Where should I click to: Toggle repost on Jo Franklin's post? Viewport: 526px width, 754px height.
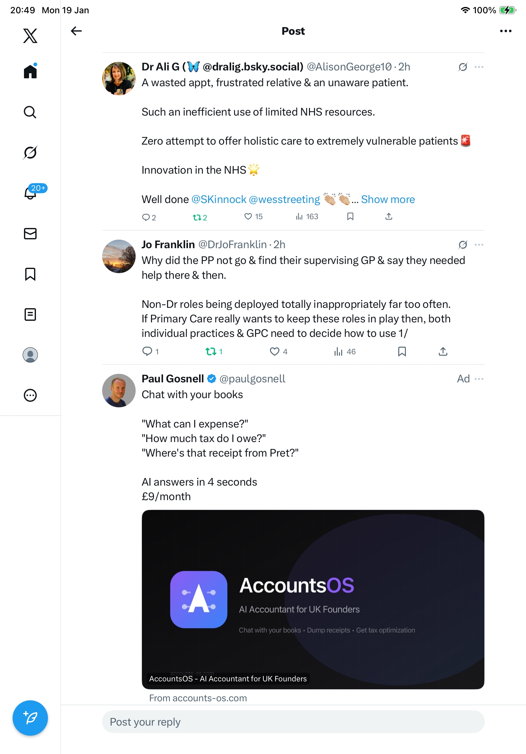pyautogui.click(x=211, y=352)
